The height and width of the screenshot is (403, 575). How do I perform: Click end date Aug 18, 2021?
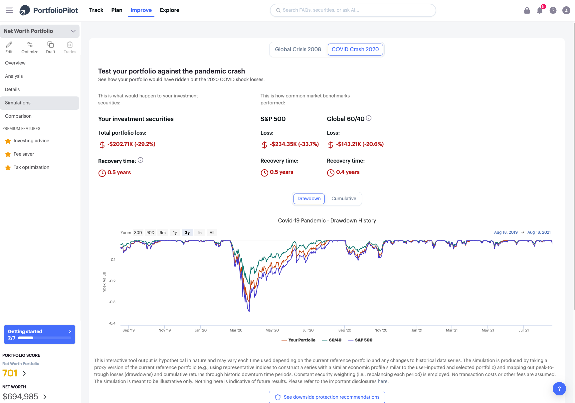(539, 232)
